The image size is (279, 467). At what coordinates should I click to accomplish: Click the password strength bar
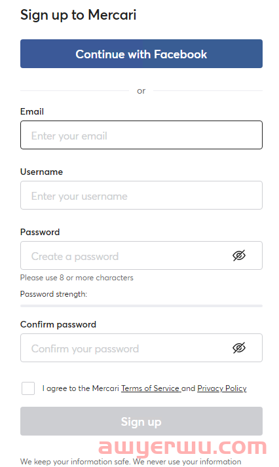[141, 306]
